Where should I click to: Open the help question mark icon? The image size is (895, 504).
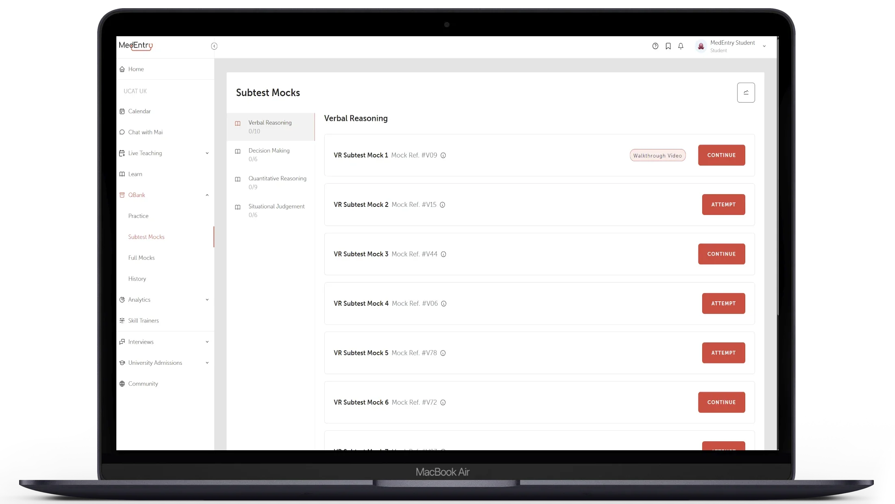pos(655,46)
